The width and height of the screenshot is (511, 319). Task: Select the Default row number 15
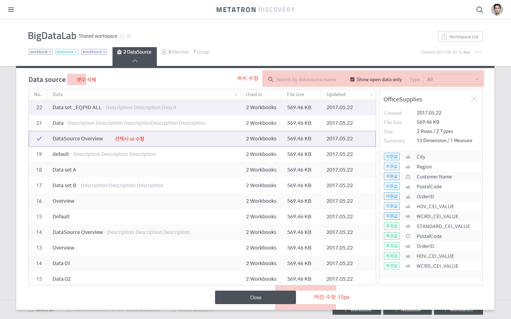[x=202, y=217]
